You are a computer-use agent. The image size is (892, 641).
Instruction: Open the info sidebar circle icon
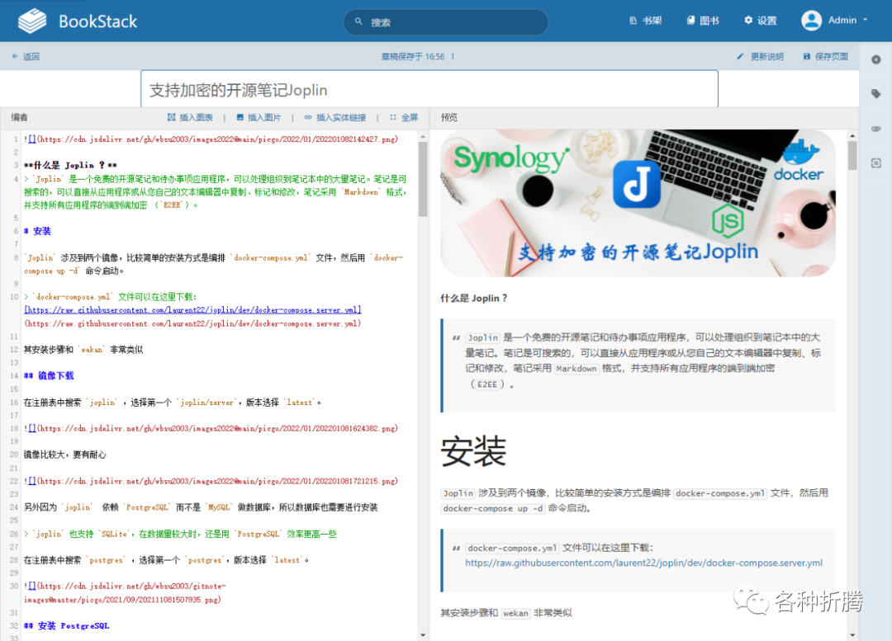coord(876,59)
